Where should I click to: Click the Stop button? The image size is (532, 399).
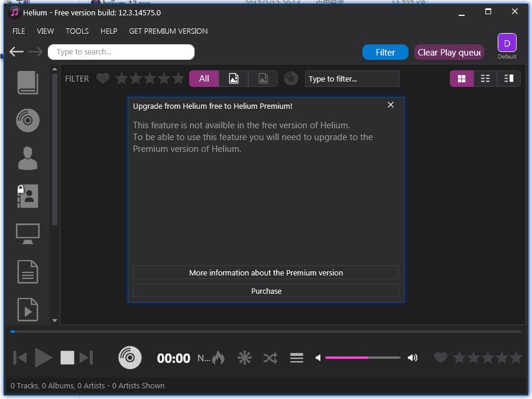(x=67, y=358)
